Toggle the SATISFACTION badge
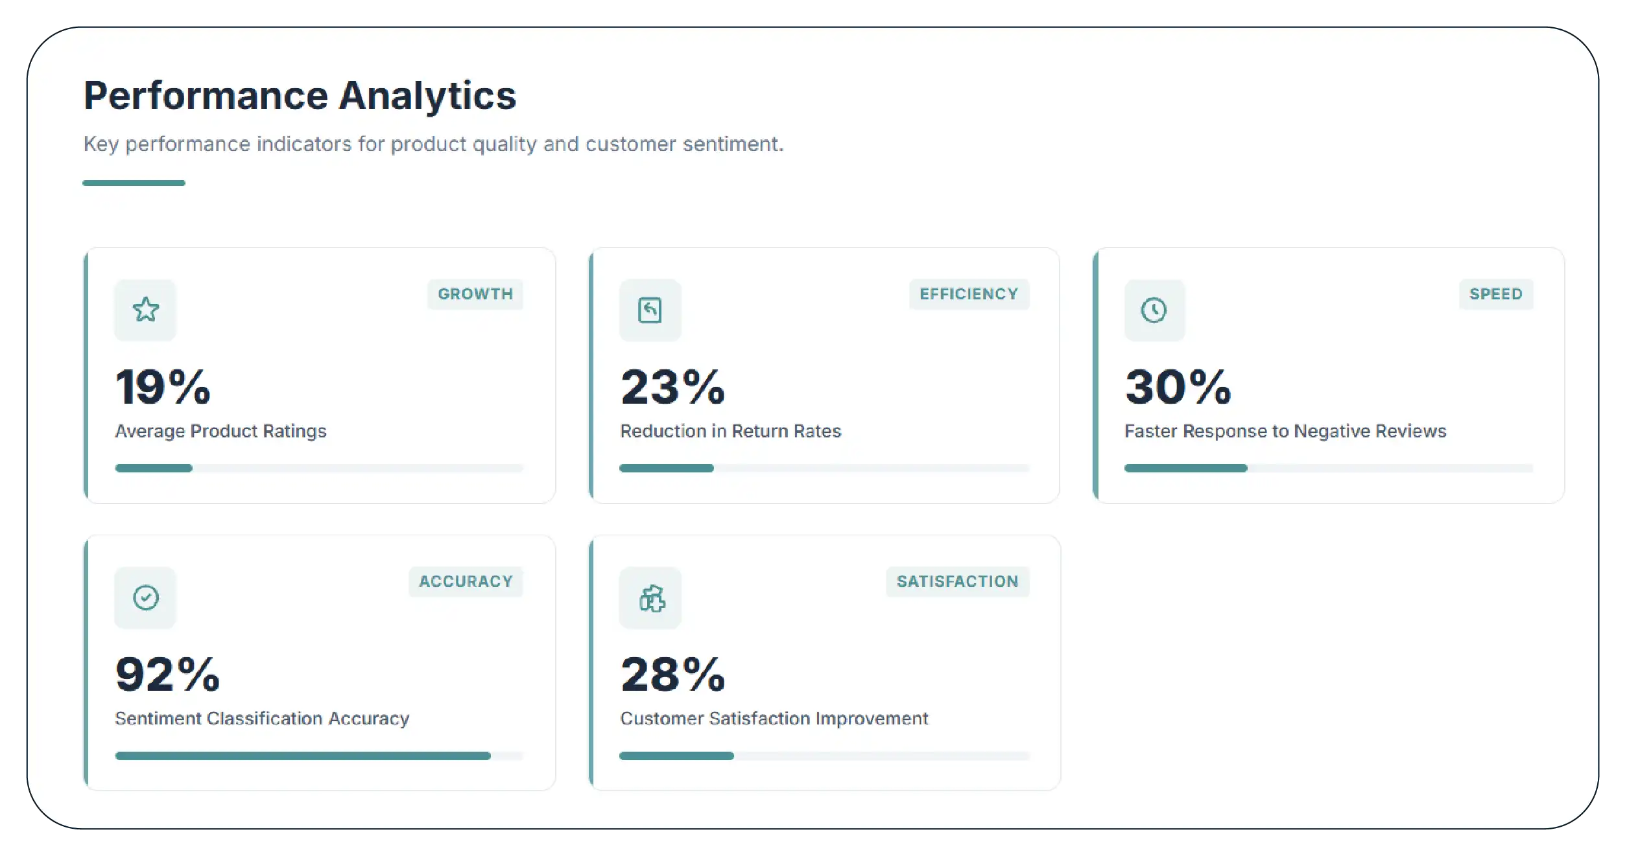 point(958,581)
